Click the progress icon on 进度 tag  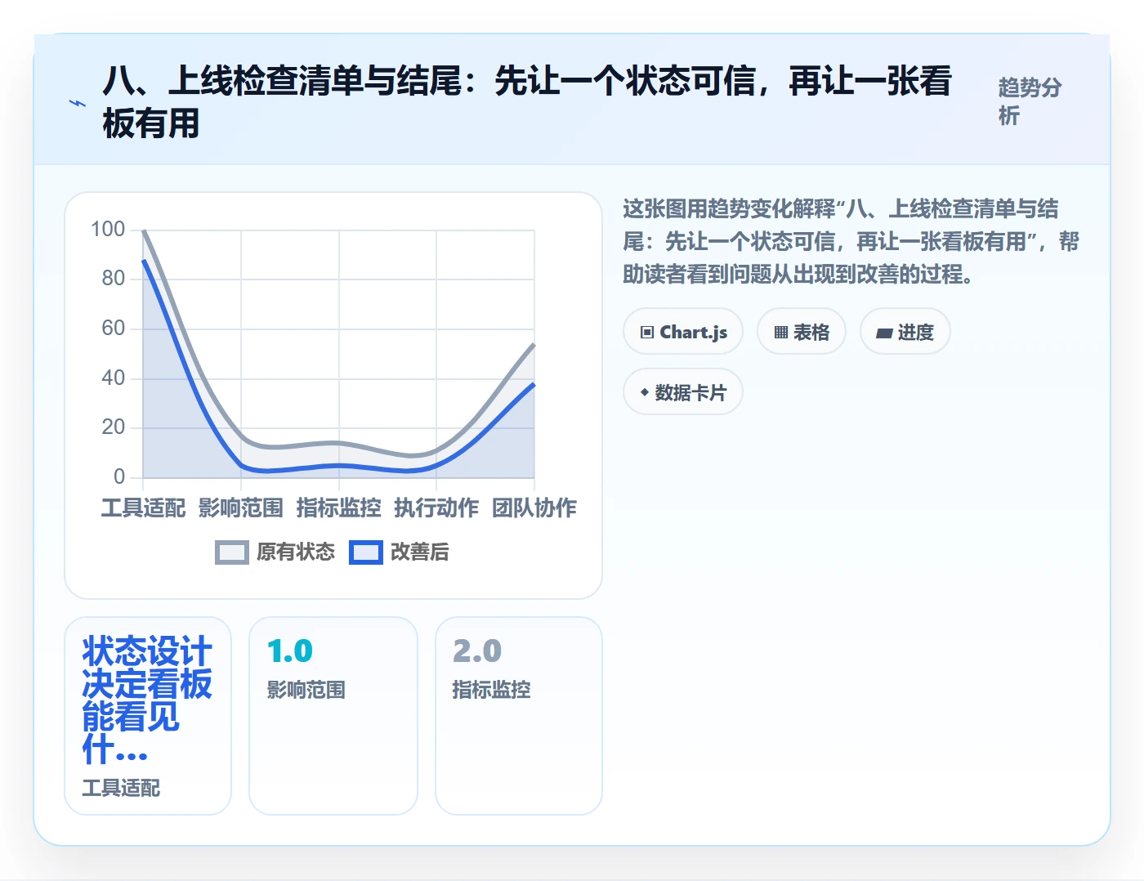point(884,333)
